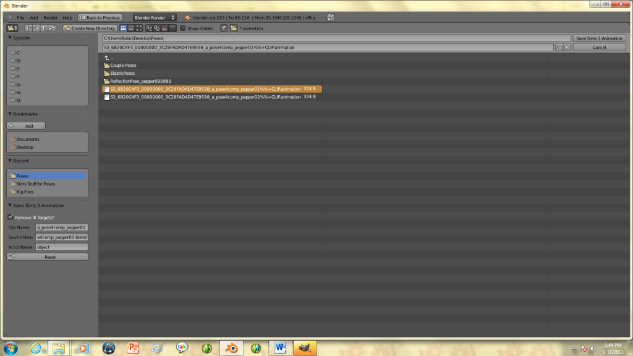This screenshot has height=356, width=633.
Task: Select the F: drive
Action: [47, 77]
